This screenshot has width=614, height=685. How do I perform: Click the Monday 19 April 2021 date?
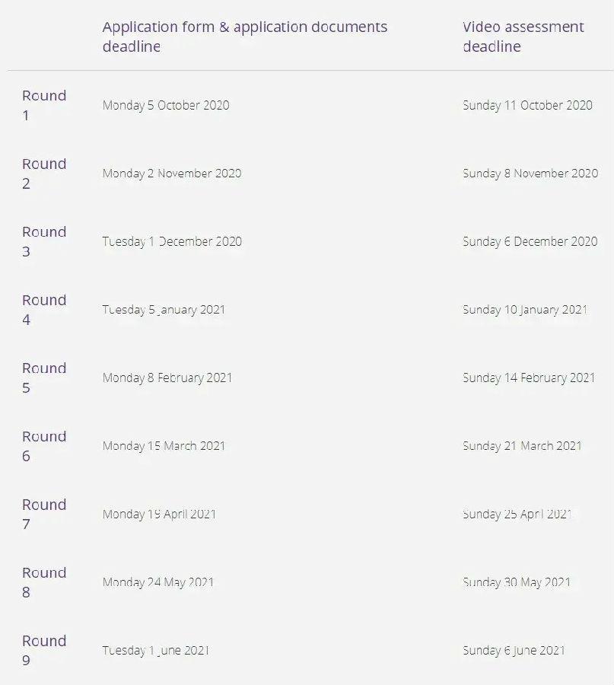(159, 515)
